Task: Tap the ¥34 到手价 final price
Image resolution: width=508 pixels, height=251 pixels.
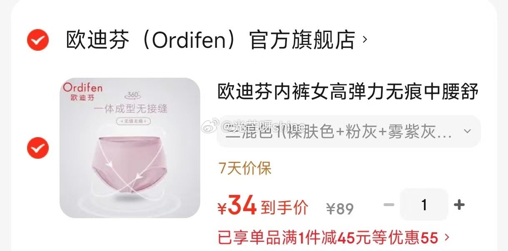Action: [x=263, y=206]
